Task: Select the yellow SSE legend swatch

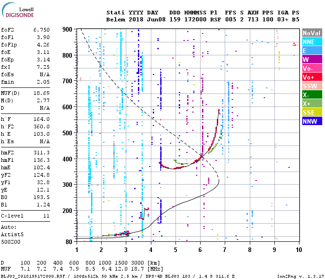Action: (x=312, y=113)
